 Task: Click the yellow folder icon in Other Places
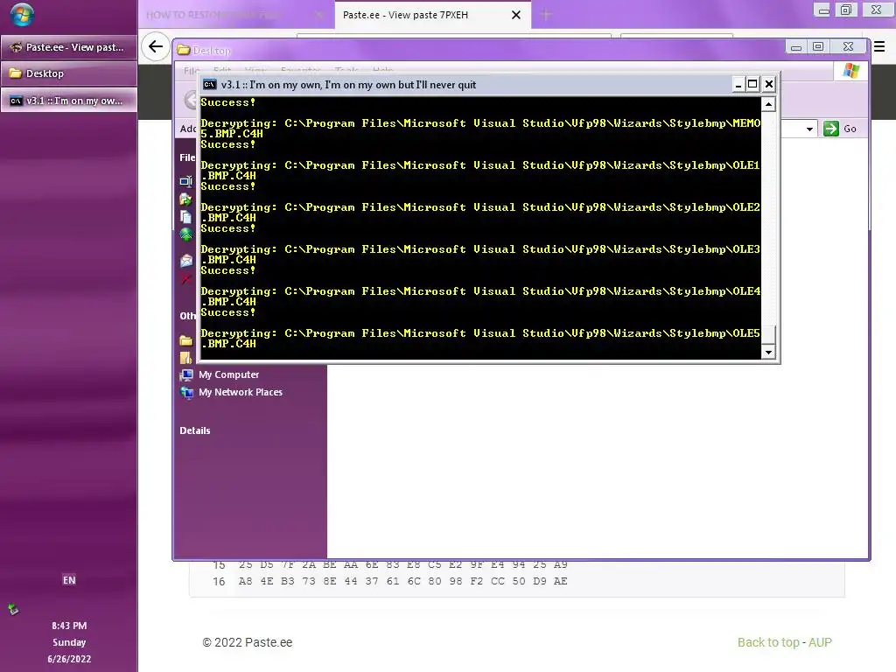pyautogui.click(x=186, y=340)
